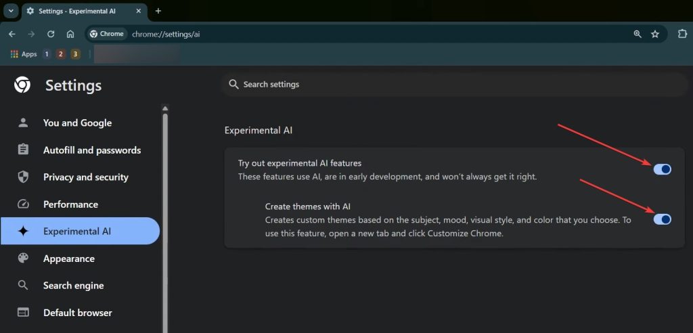Click the Settings page title

pyautogui.click(x=73, y=85)
